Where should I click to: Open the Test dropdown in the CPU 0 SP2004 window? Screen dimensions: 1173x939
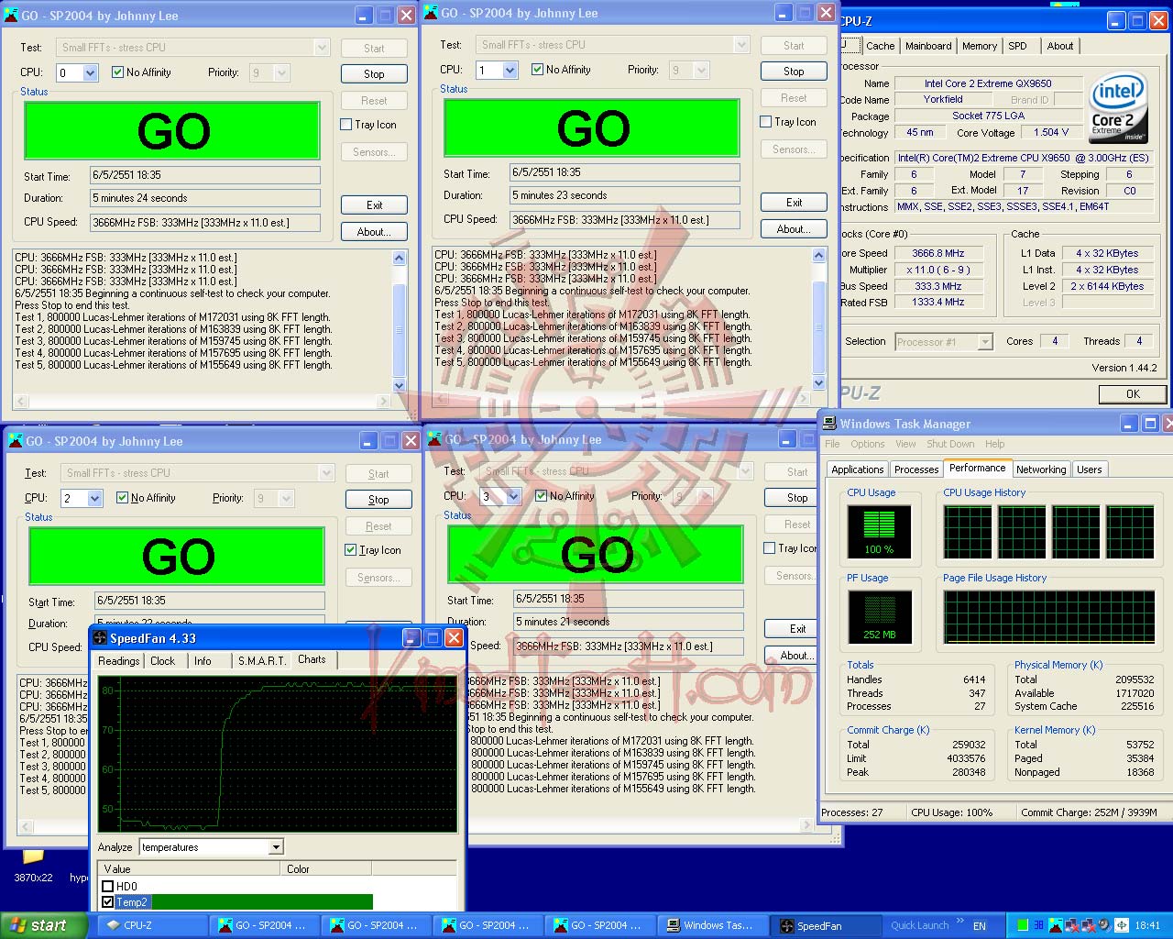(x=322, y=48)
